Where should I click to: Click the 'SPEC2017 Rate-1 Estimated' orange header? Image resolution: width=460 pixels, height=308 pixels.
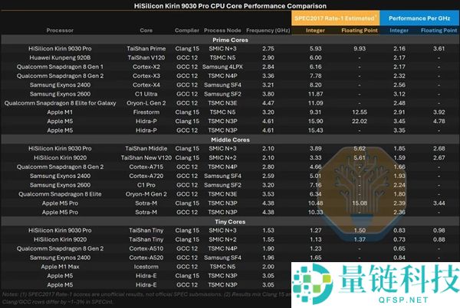pyautogui.click(x=335, y=18)
